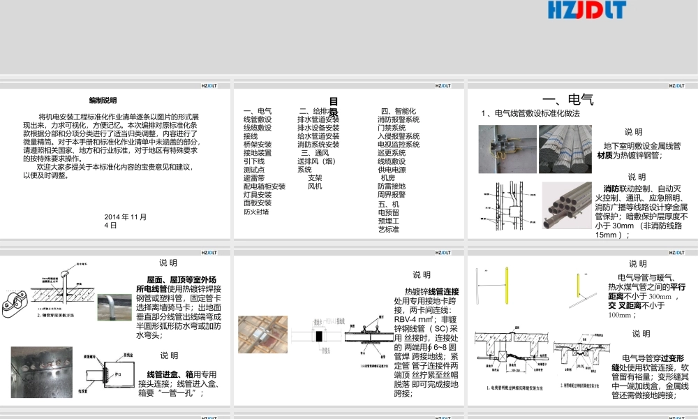Click the 面板安装 entry
Screen dimensions: 698x419
click(258, 203)
